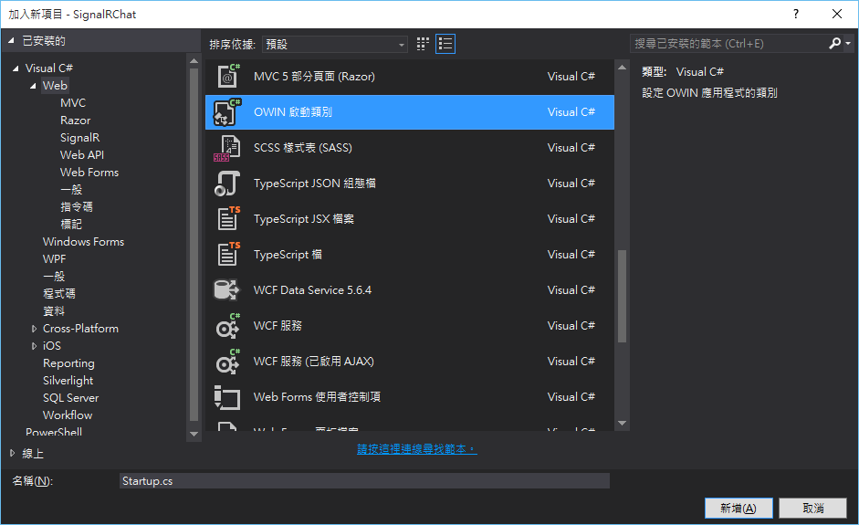Click the 取消 button
The height and width of the screenshot is (525, 859).
[813, 508]
